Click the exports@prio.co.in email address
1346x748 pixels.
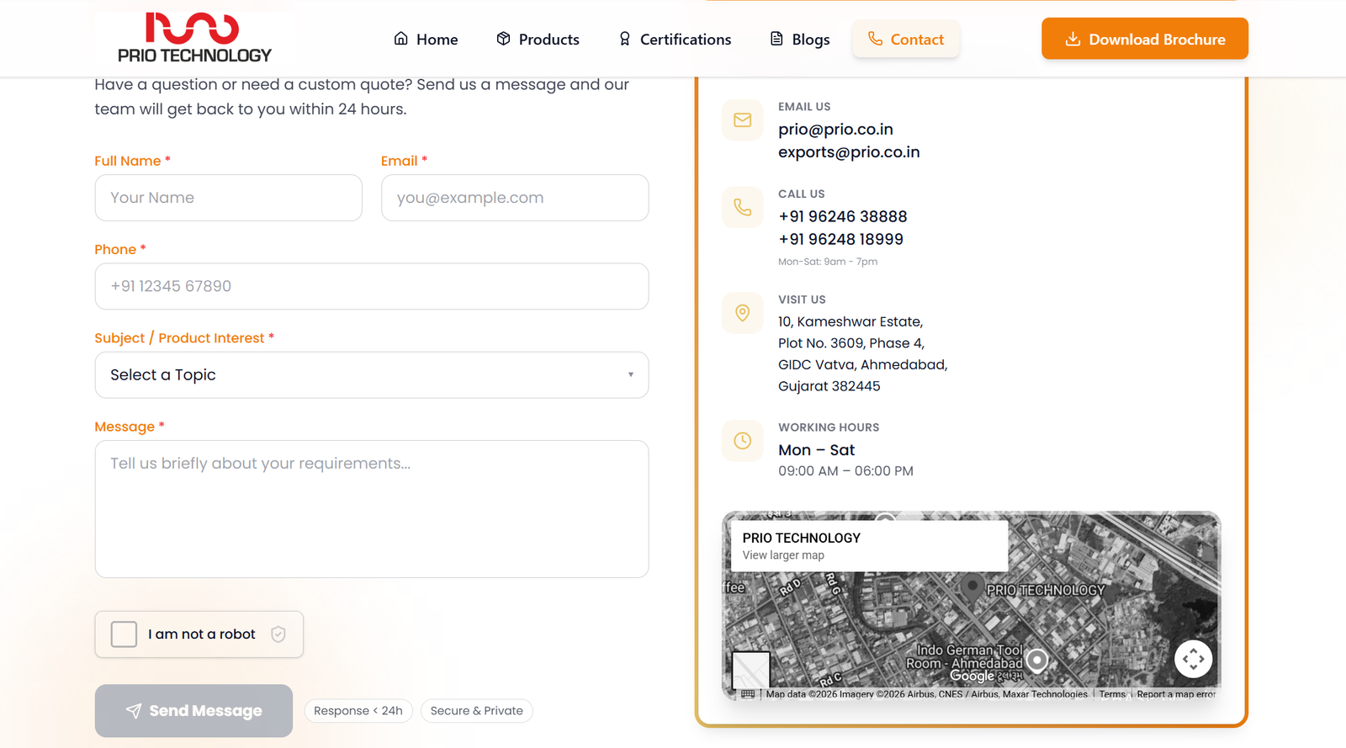849,152
